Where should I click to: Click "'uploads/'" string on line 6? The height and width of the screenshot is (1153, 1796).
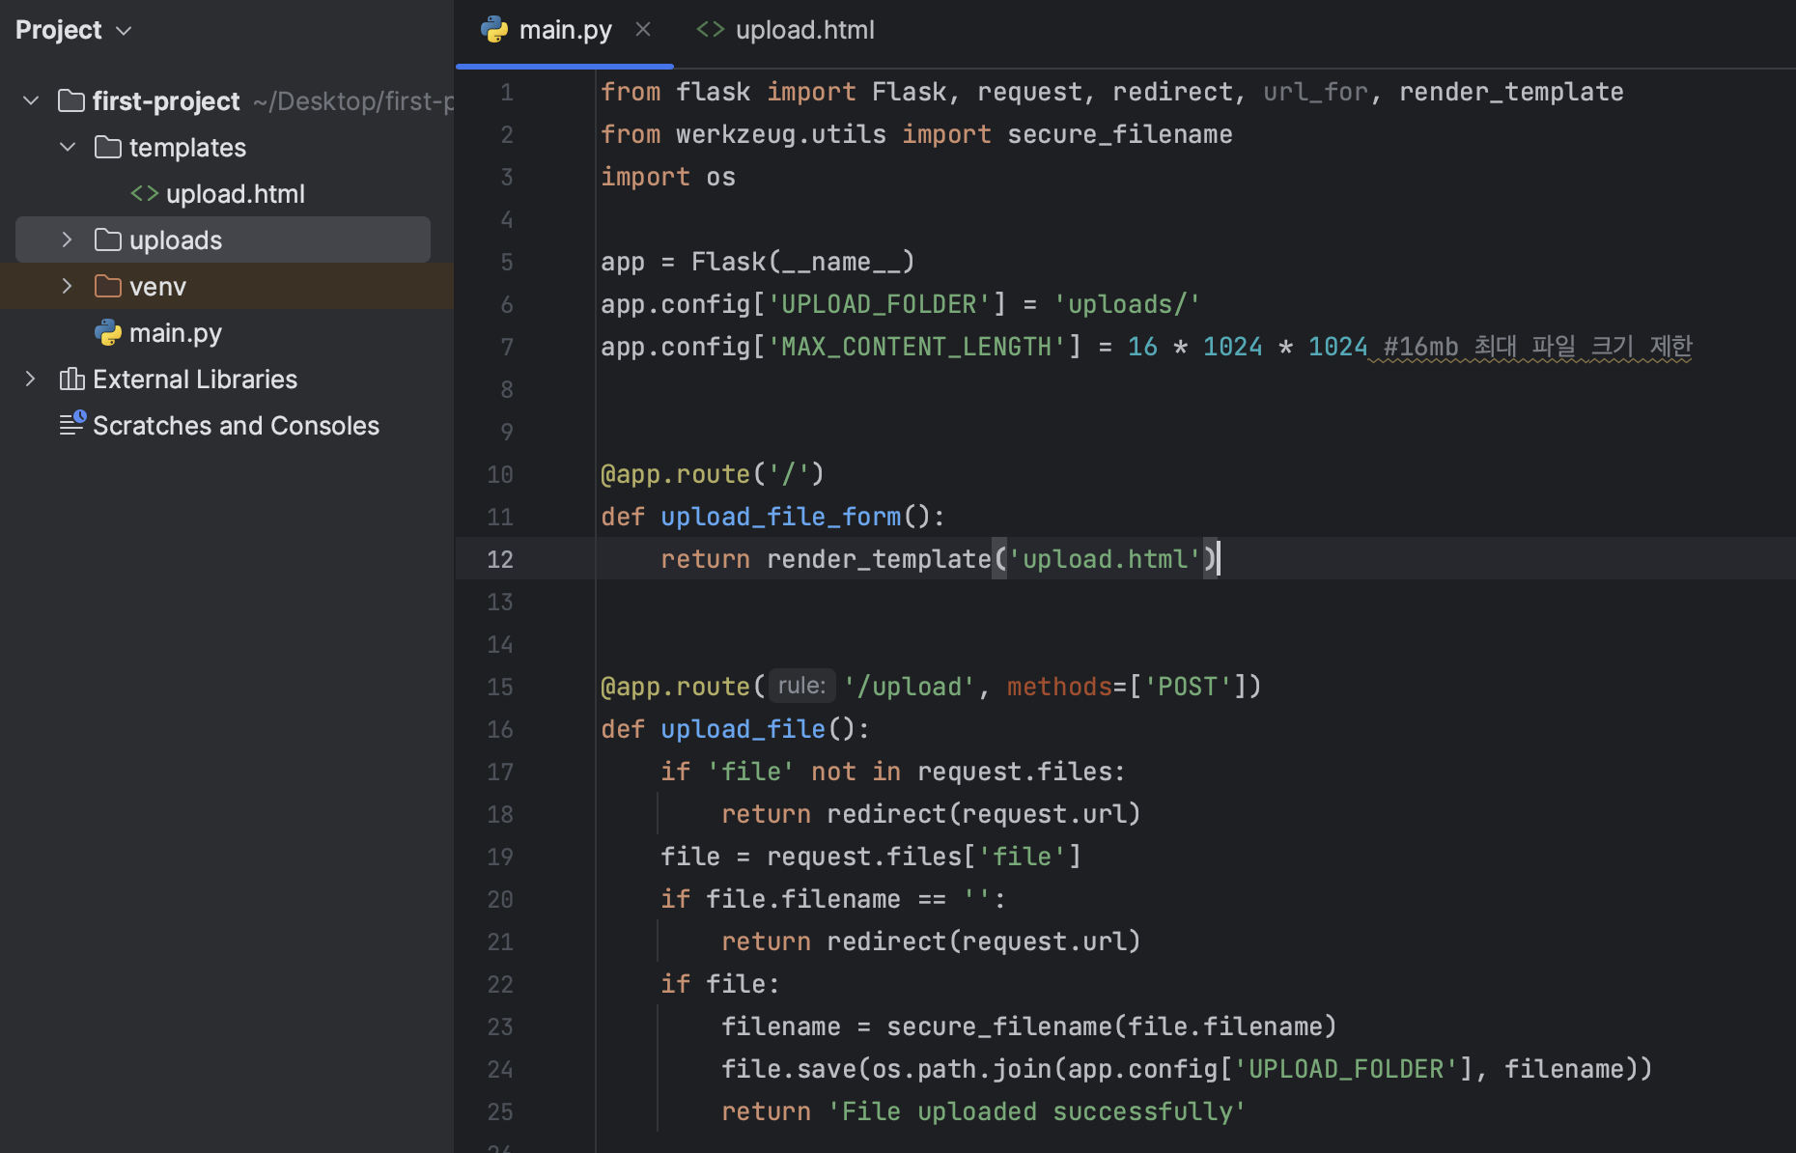(x=1127, y=304)
